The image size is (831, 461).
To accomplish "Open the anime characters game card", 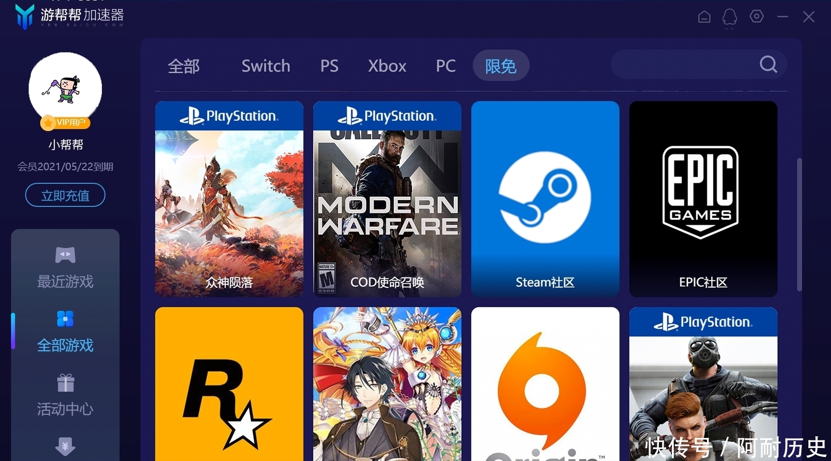I will click(387, 384).
